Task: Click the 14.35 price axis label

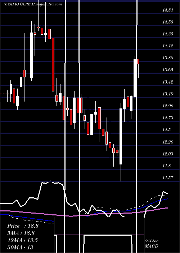Action: (168, 34)
